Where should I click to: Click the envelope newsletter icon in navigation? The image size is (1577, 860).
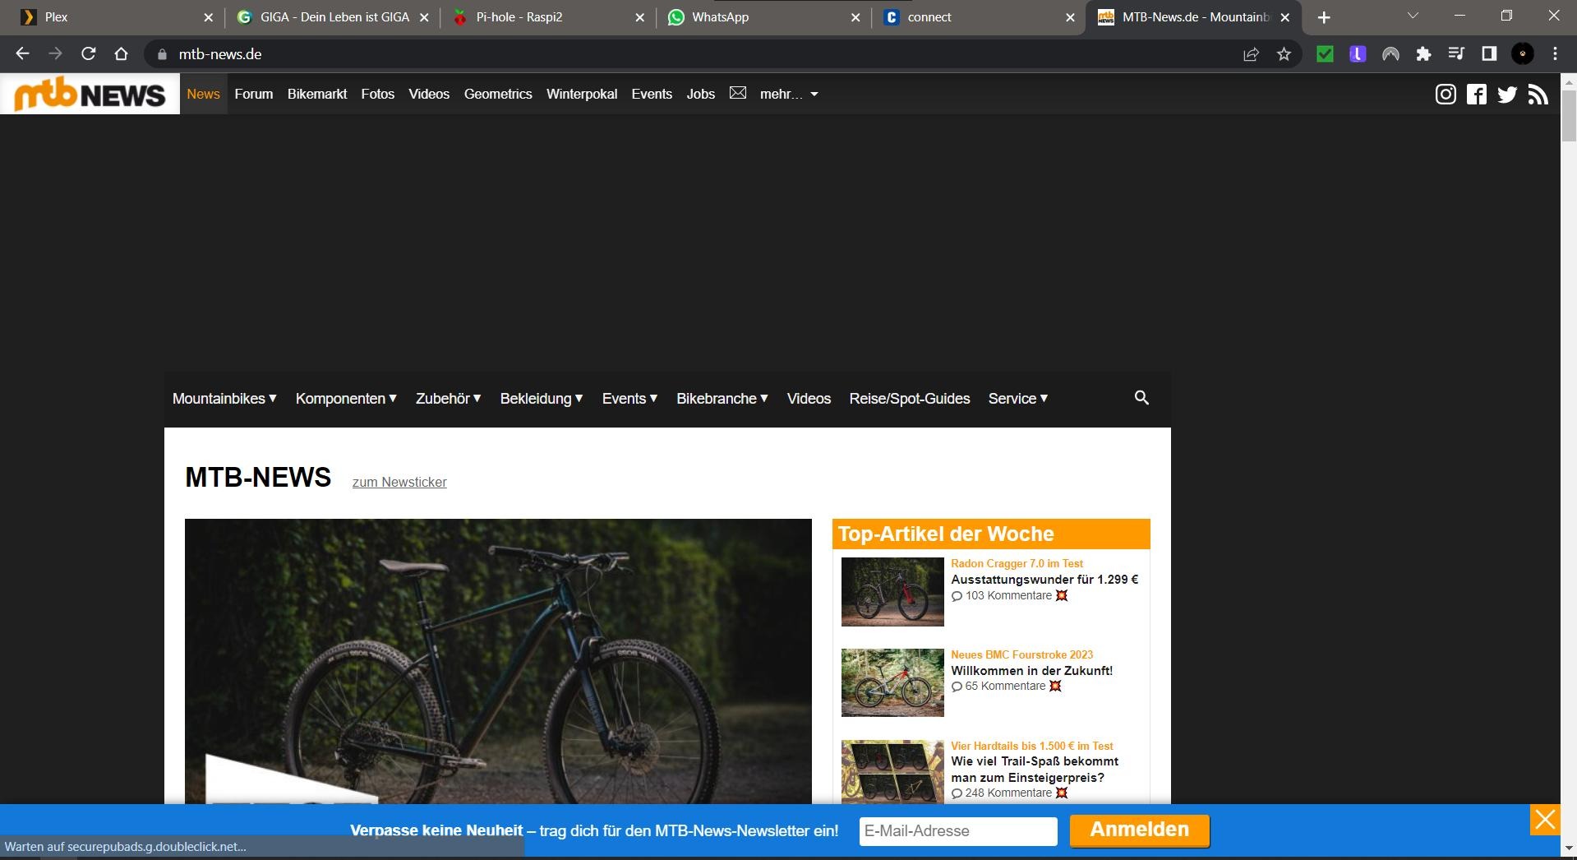coord(738,94)
